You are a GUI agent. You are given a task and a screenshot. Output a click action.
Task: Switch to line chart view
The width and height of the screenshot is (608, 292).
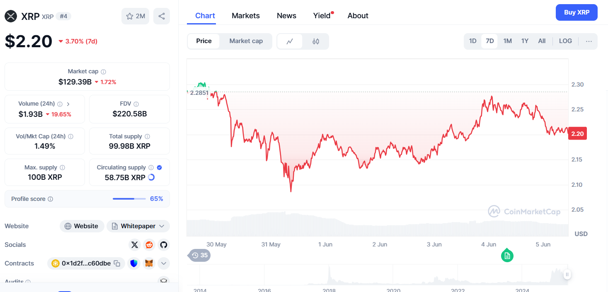(290, 41)
